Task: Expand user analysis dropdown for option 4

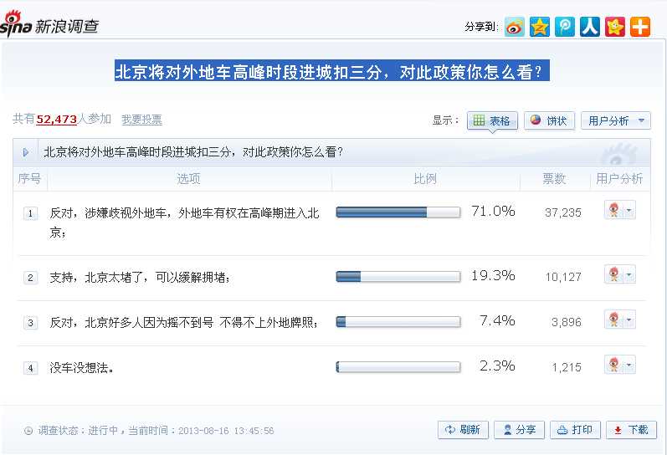Action: (629, 365)
